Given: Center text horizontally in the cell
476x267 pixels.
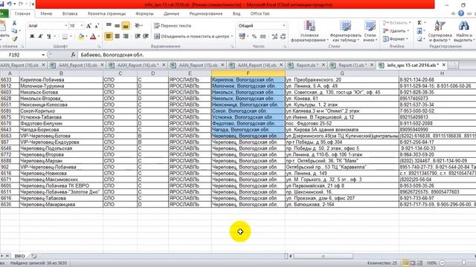Looking at the screenshot, I should [x=118, y=36].
